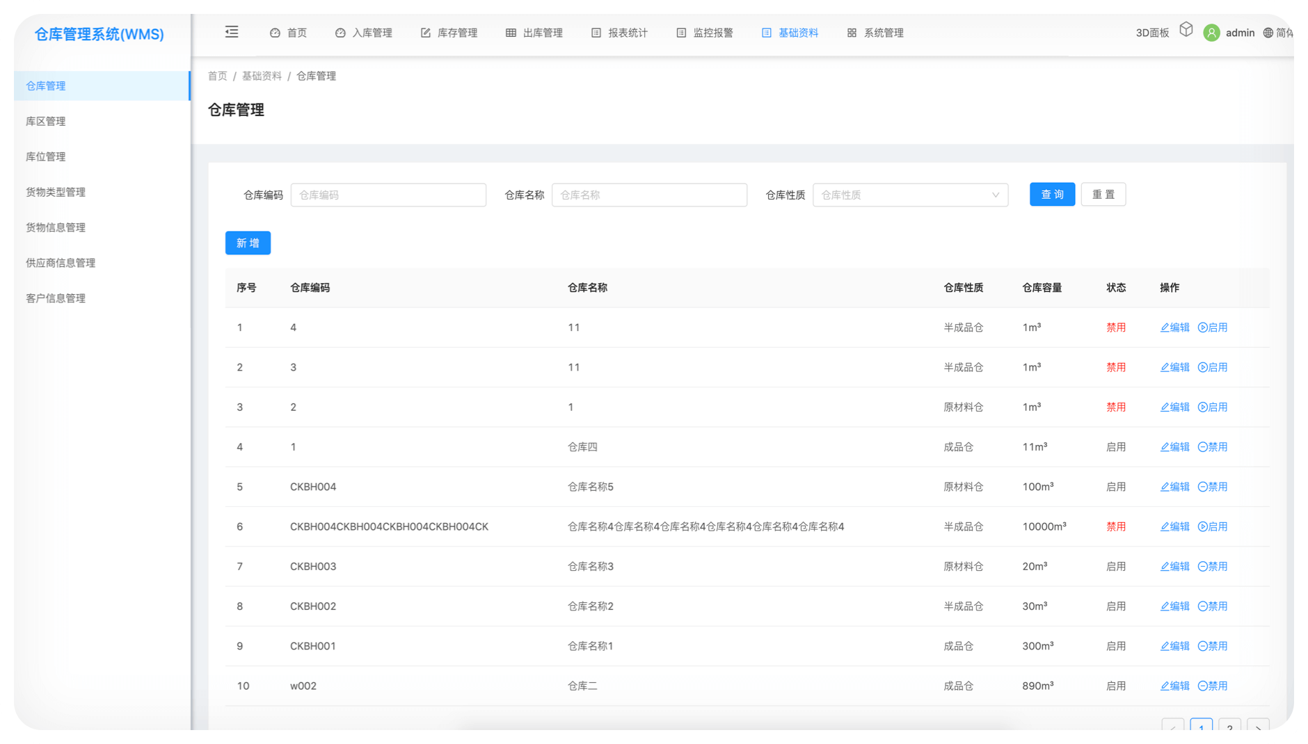
Task: Click edit icon for warehouse w002
Action: 1165,686
